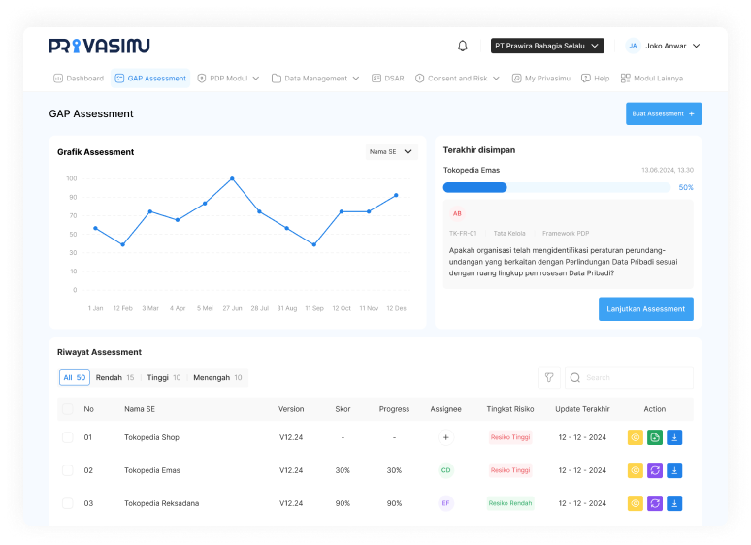
Task: Open the notification bell
Action: pyautogui.click(x=462, y=46)
